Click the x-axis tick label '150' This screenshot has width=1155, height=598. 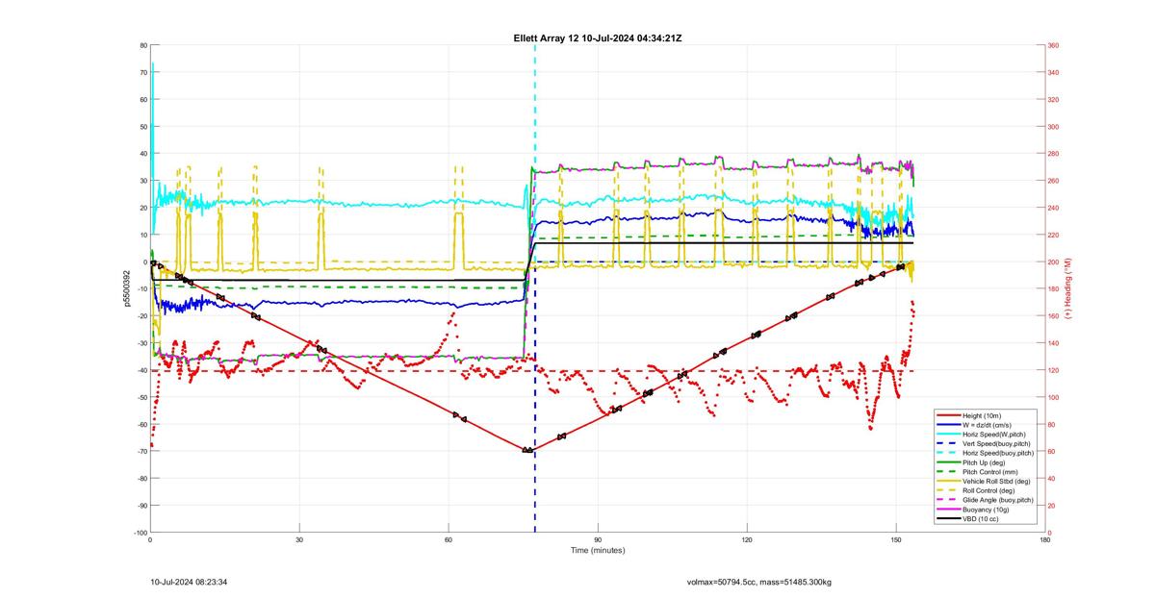[x=896, y=539]
